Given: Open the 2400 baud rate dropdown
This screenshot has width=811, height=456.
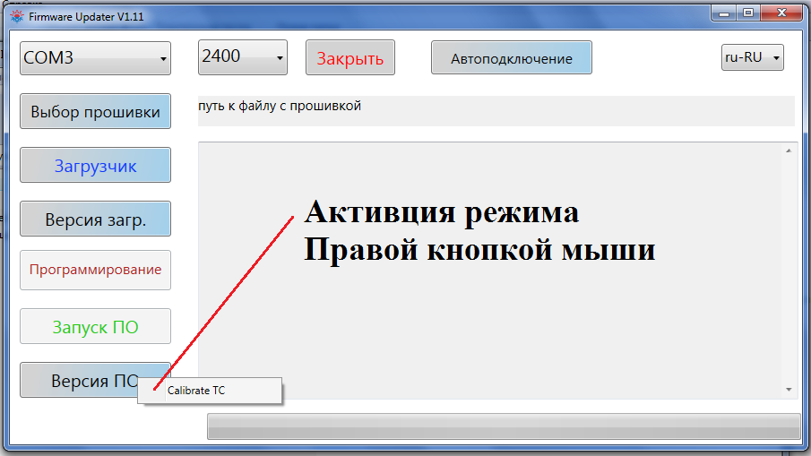Looking at the screenshot, I should [x=243, y=56].
